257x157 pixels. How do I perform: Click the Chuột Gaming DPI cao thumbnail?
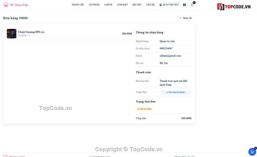(11, 34)
